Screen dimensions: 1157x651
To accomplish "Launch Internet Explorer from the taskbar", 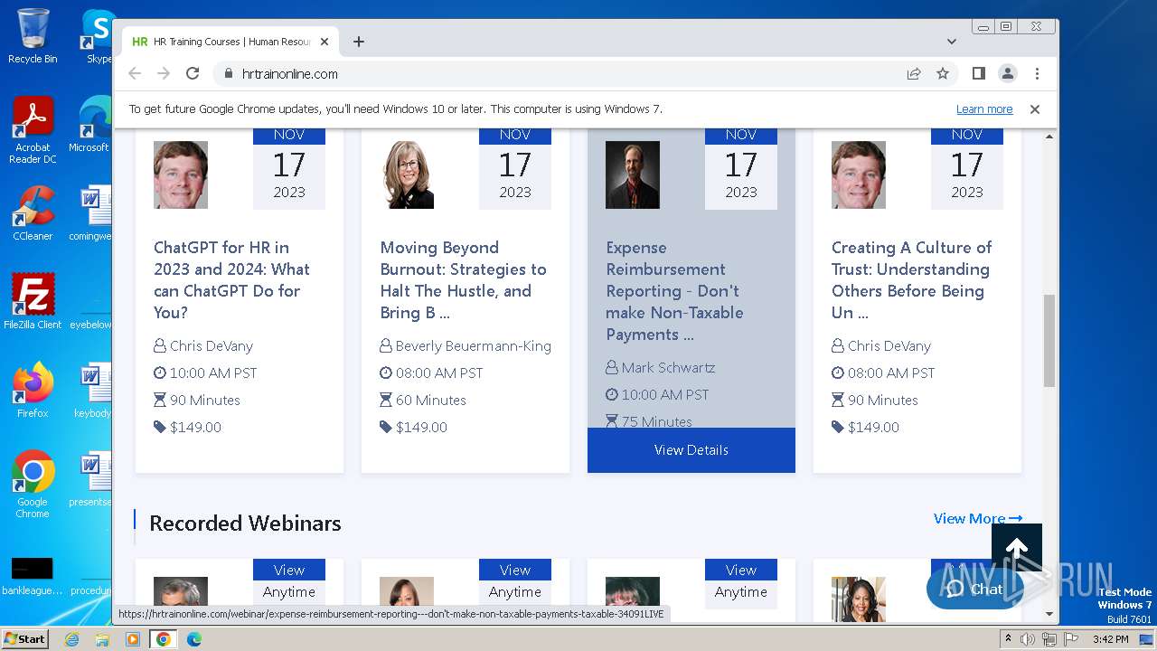I will (72, 639).
